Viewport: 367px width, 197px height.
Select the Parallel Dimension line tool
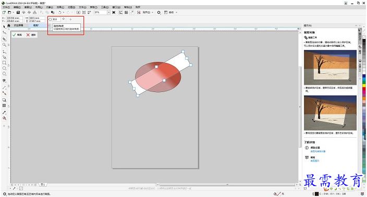[4, 87]
